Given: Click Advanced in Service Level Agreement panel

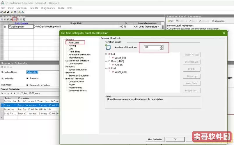Looking at the screenshot, I should tap(218, 21).
